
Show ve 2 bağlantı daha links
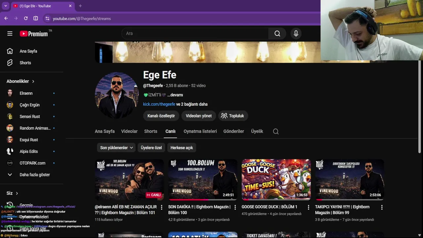[192, 104]
